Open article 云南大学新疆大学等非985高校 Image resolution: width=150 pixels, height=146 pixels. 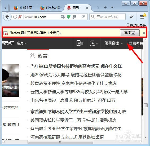[x=79, y=92]
